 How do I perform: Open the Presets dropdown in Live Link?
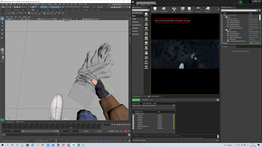coord(145,100)
